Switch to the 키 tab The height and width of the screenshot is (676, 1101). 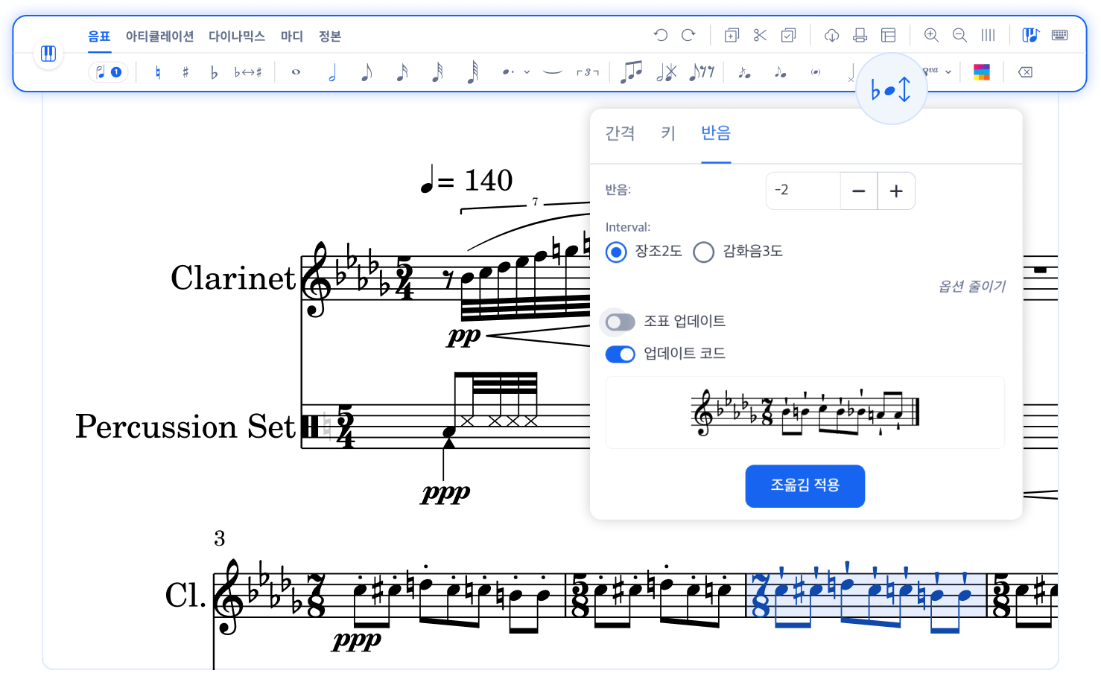pos(667,133)
